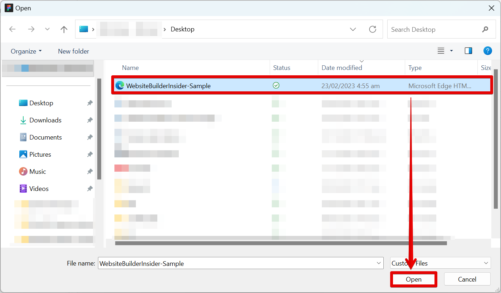Select the WebsiteBuilderInsider-Sample file

tap(302, 86)
